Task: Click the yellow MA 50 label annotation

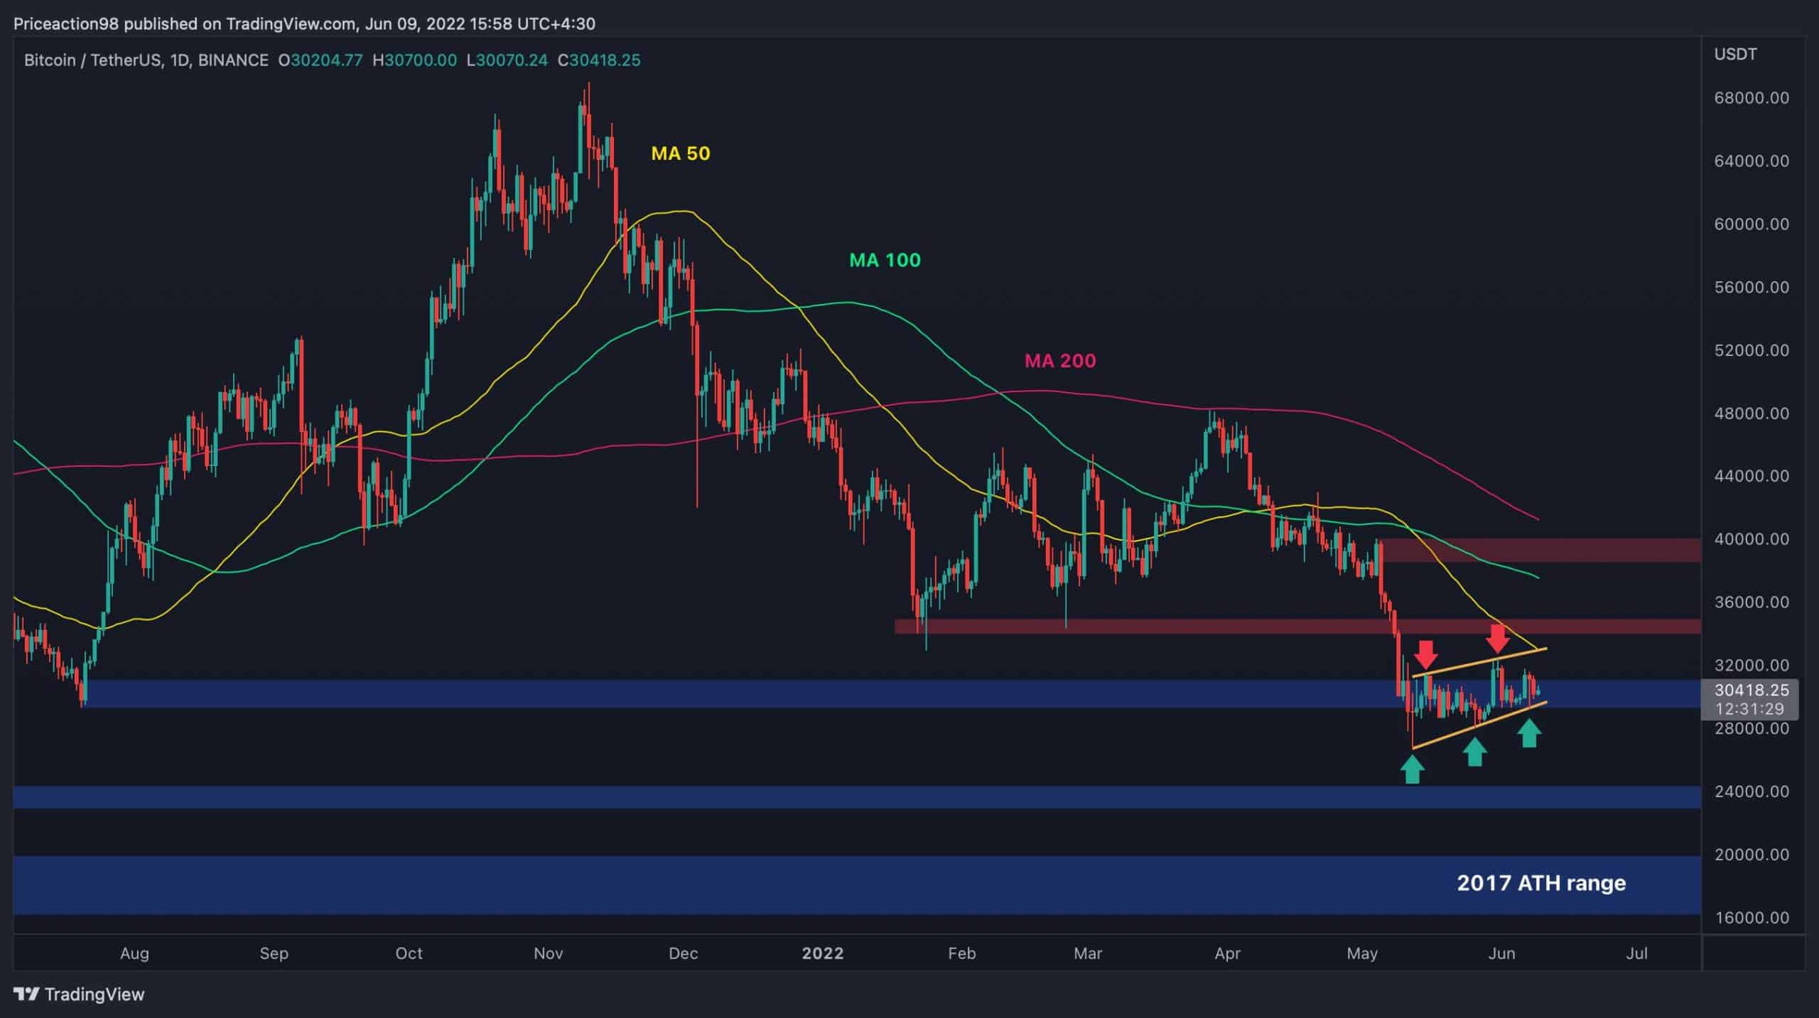Action: pyautogui.click(x=680, y=153)
